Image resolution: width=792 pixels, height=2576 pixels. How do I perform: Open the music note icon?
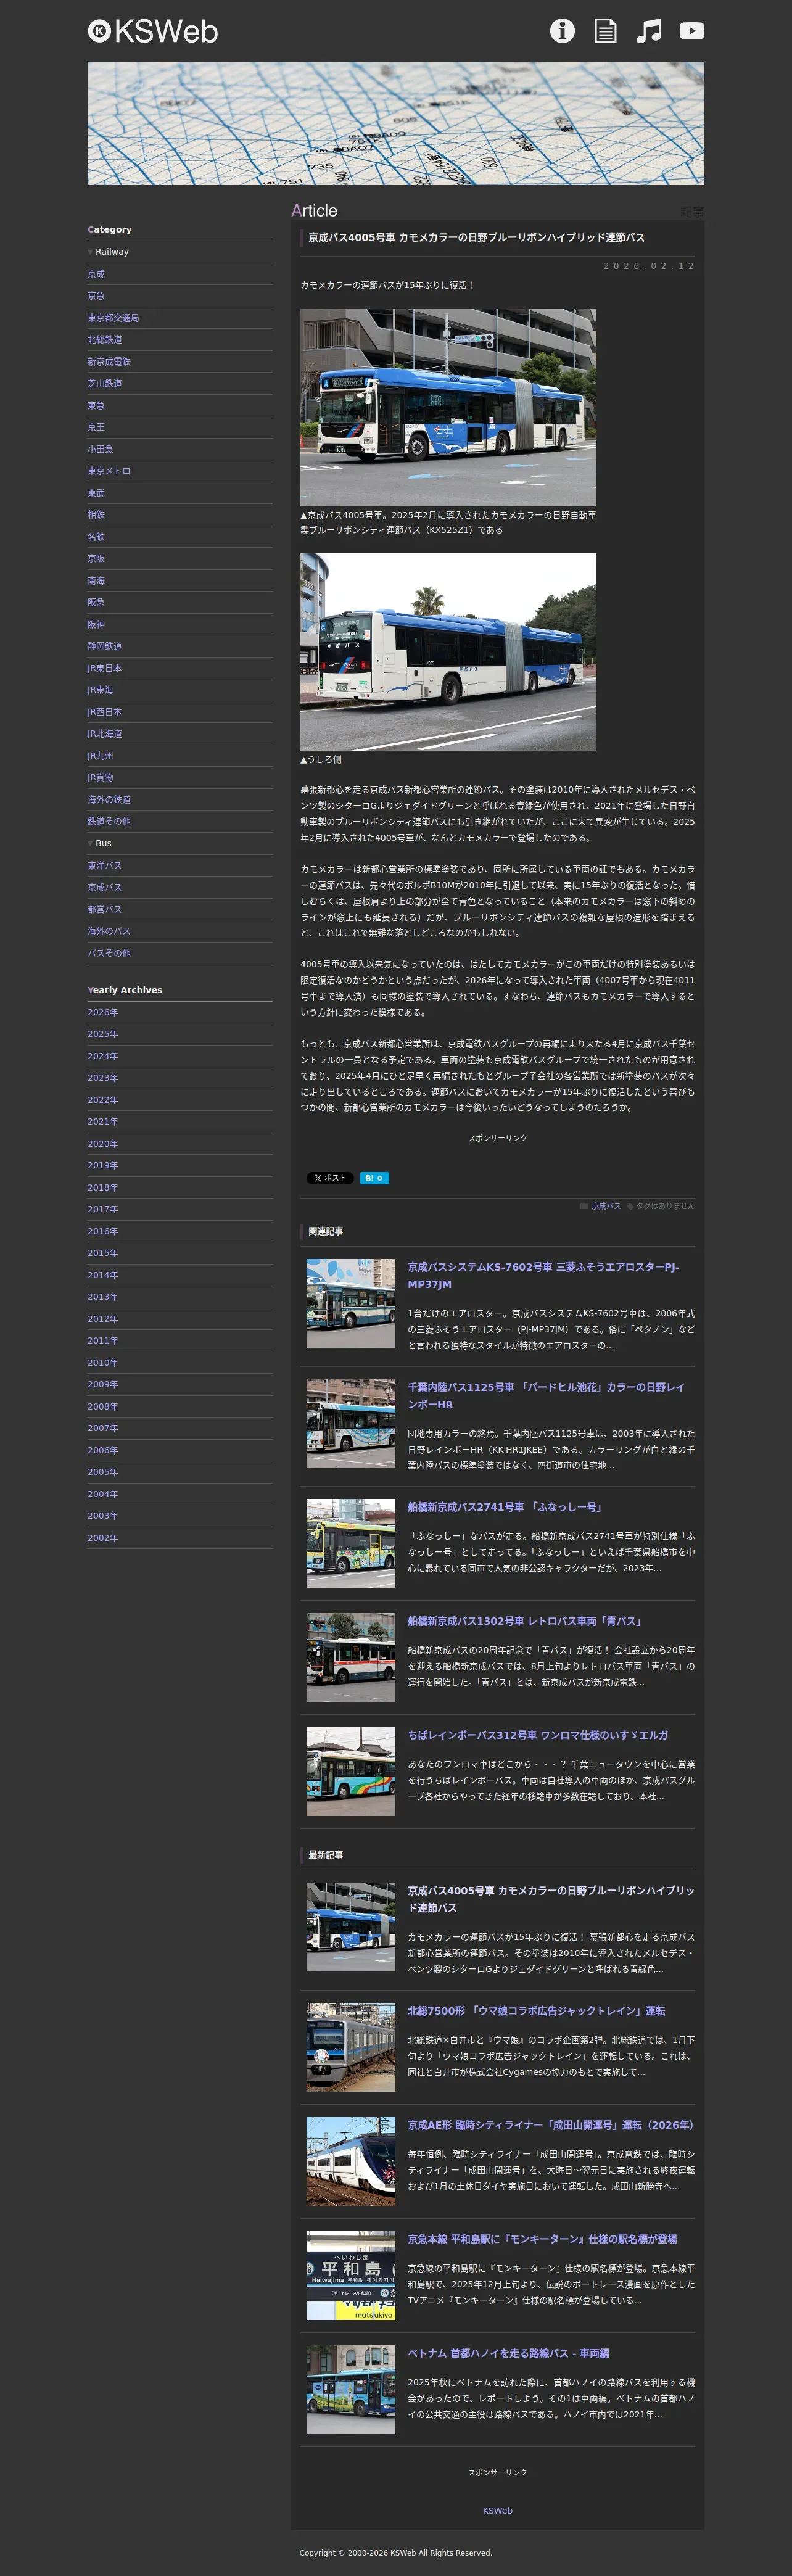pos(649,31)
